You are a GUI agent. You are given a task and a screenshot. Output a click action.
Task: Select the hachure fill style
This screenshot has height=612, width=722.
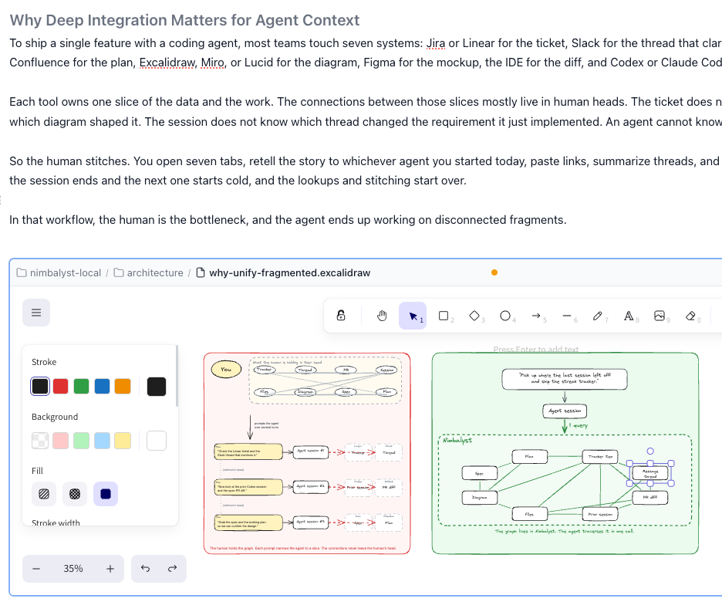click(x=44, y=494)
